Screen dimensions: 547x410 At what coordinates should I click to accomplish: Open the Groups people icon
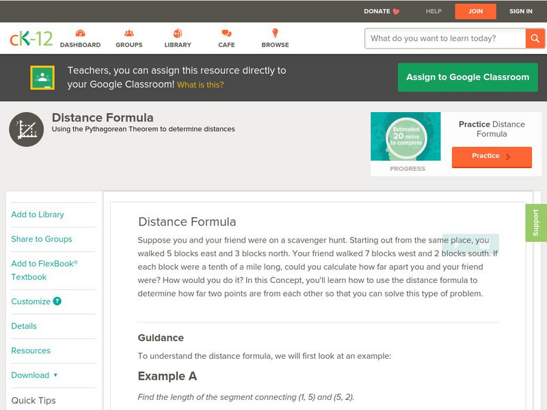click(129, 33)
